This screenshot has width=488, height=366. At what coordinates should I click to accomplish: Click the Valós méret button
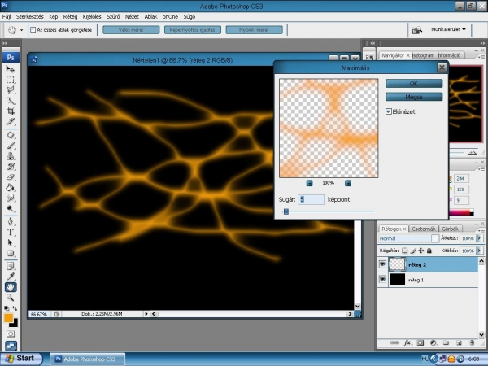tap(131, 30)
